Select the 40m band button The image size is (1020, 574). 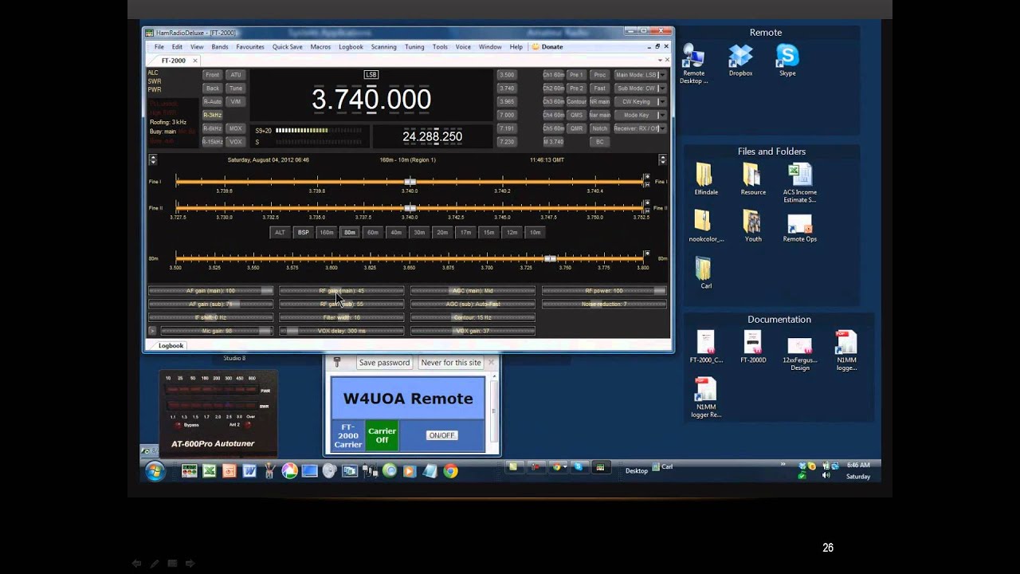click(x=396, y=233)
